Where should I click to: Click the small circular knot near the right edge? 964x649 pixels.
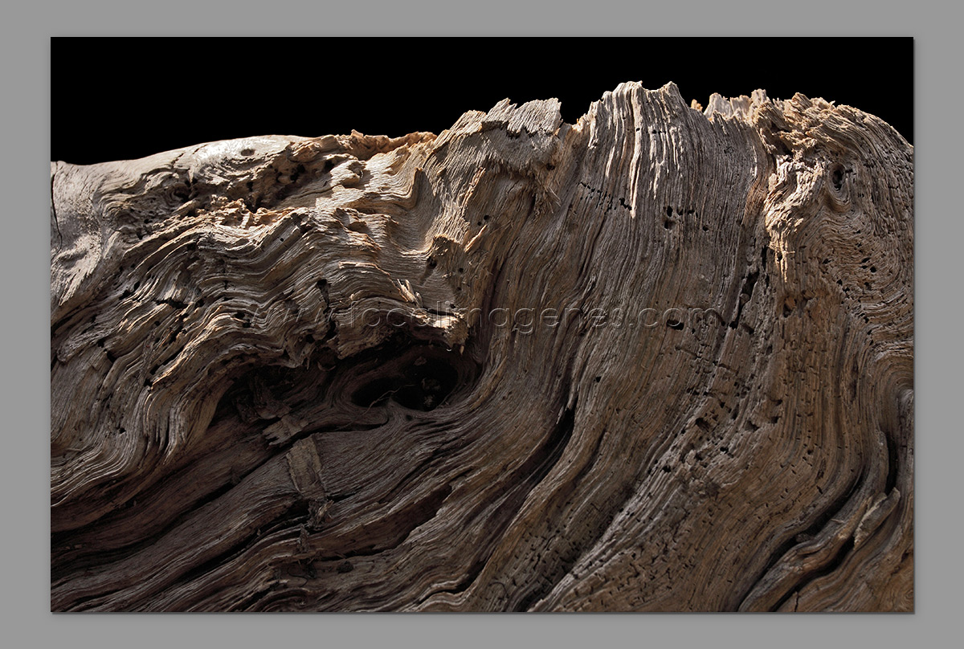click(x=838, y=178)
